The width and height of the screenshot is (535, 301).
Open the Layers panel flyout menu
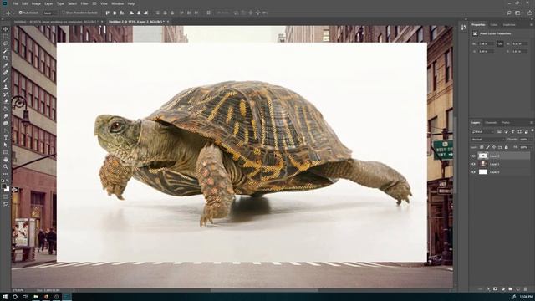pyautogui.click(x=532, y=123)
